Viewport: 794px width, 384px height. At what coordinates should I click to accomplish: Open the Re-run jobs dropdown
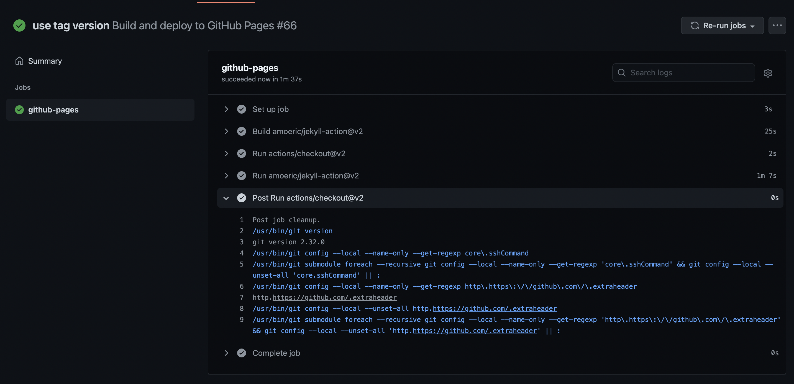click(722, 25)
